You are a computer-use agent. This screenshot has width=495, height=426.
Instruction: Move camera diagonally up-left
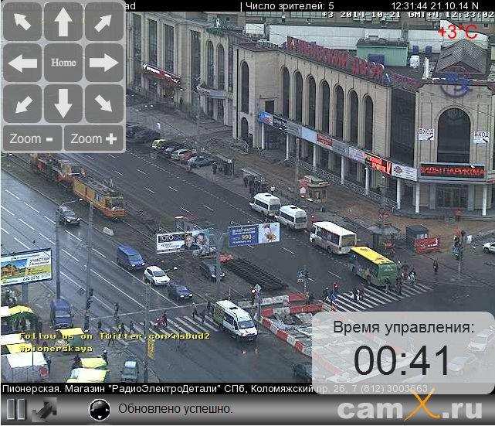click(23, 22)
